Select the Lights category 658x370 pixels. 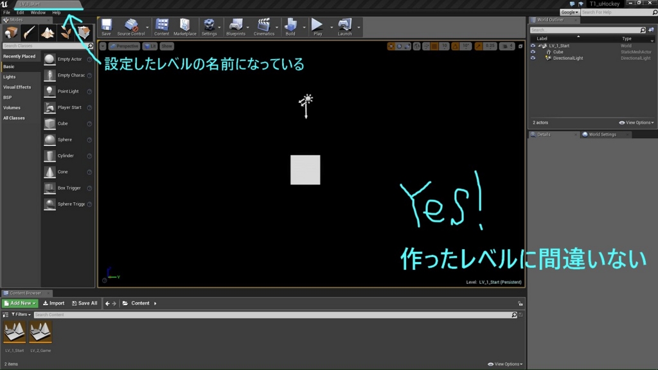click(9, 77)
